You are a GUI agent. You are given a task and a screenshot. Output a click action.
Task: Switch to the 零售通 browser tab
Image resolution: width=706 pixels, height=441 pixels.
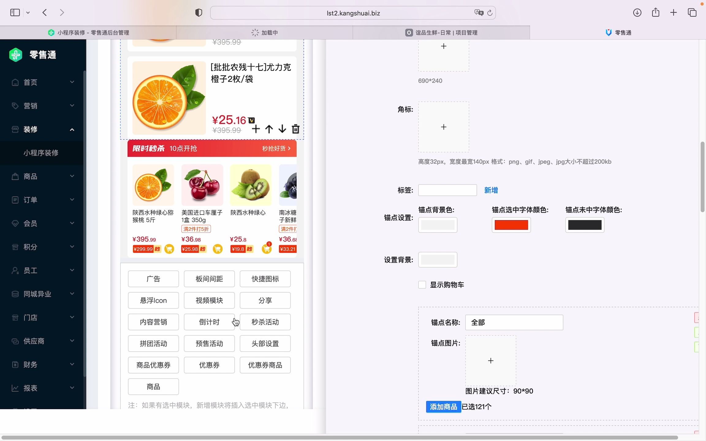618,32
